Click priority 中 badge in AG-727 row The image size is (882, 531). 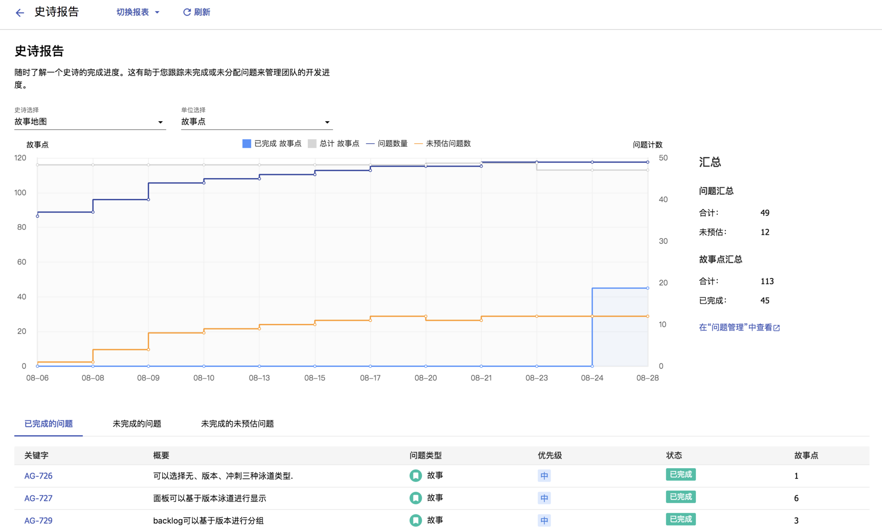(x=544, y=498)
